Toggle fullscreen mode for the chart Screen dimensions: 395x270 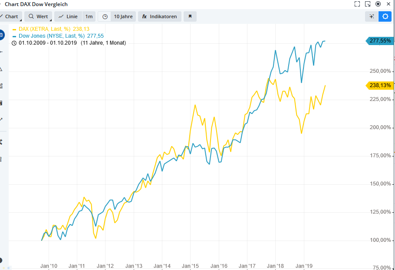point(357,4)
